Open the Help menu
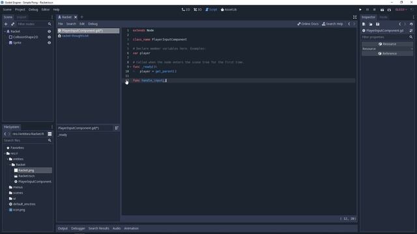This screenshot has height=234, width=417. click(x=56, y=10)
